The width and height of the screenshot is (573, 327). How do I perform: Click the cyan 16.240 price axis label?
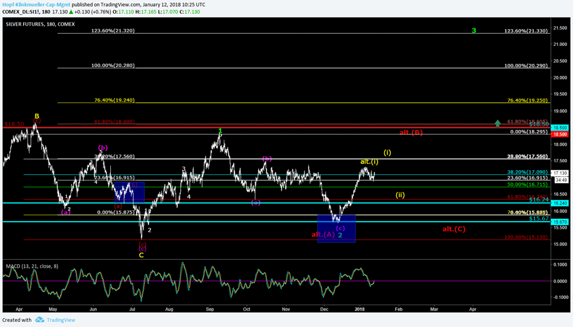point(560,203)
